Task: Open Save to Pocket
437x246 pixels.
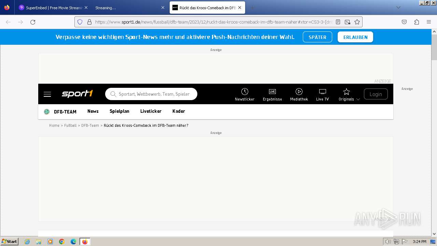Action: (x=404, y=22)
